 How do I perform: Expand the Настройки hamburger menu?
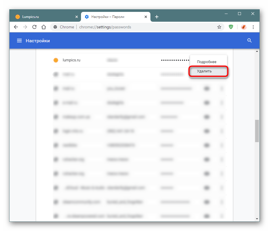tap(19, 41)
